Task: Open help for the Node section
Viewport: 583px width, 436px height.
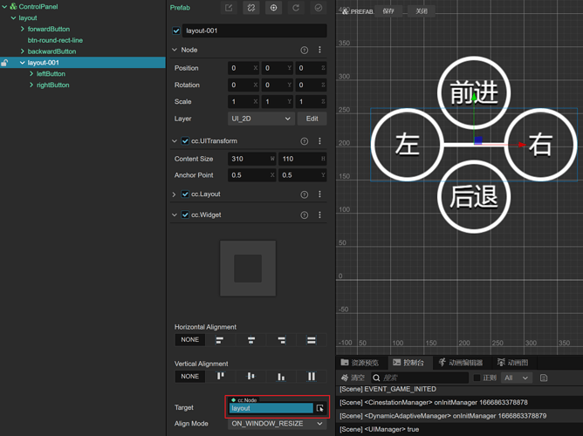Action: 304,50
